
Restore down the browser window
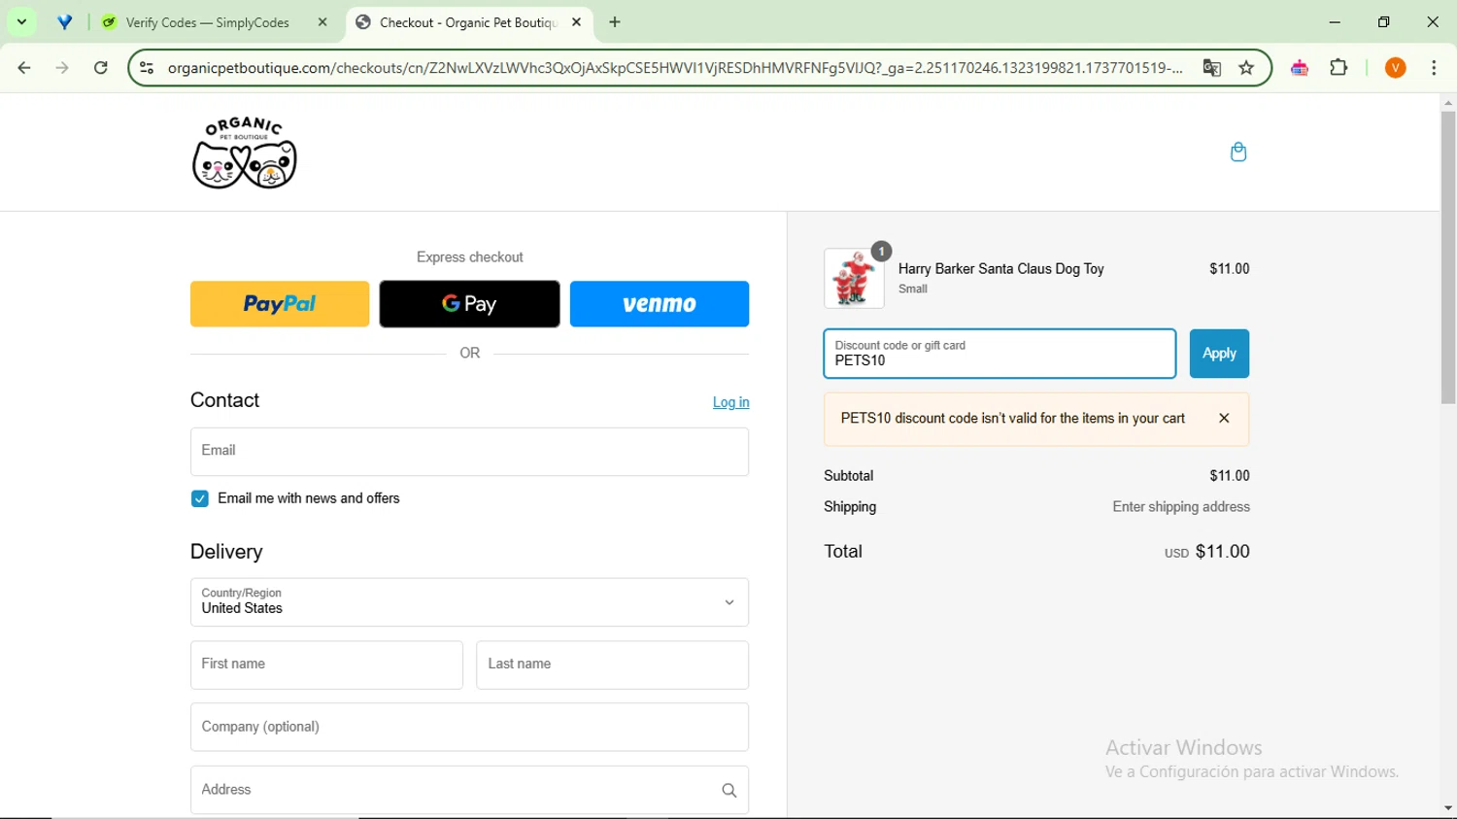coord(1384,22)
